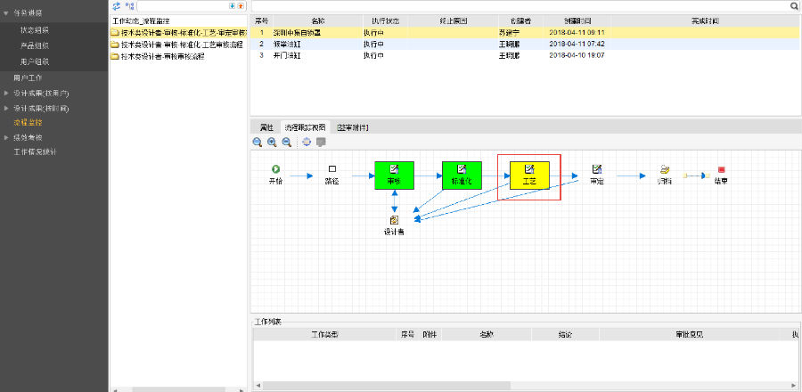Click left arrow of work list scrollbar

258,386
